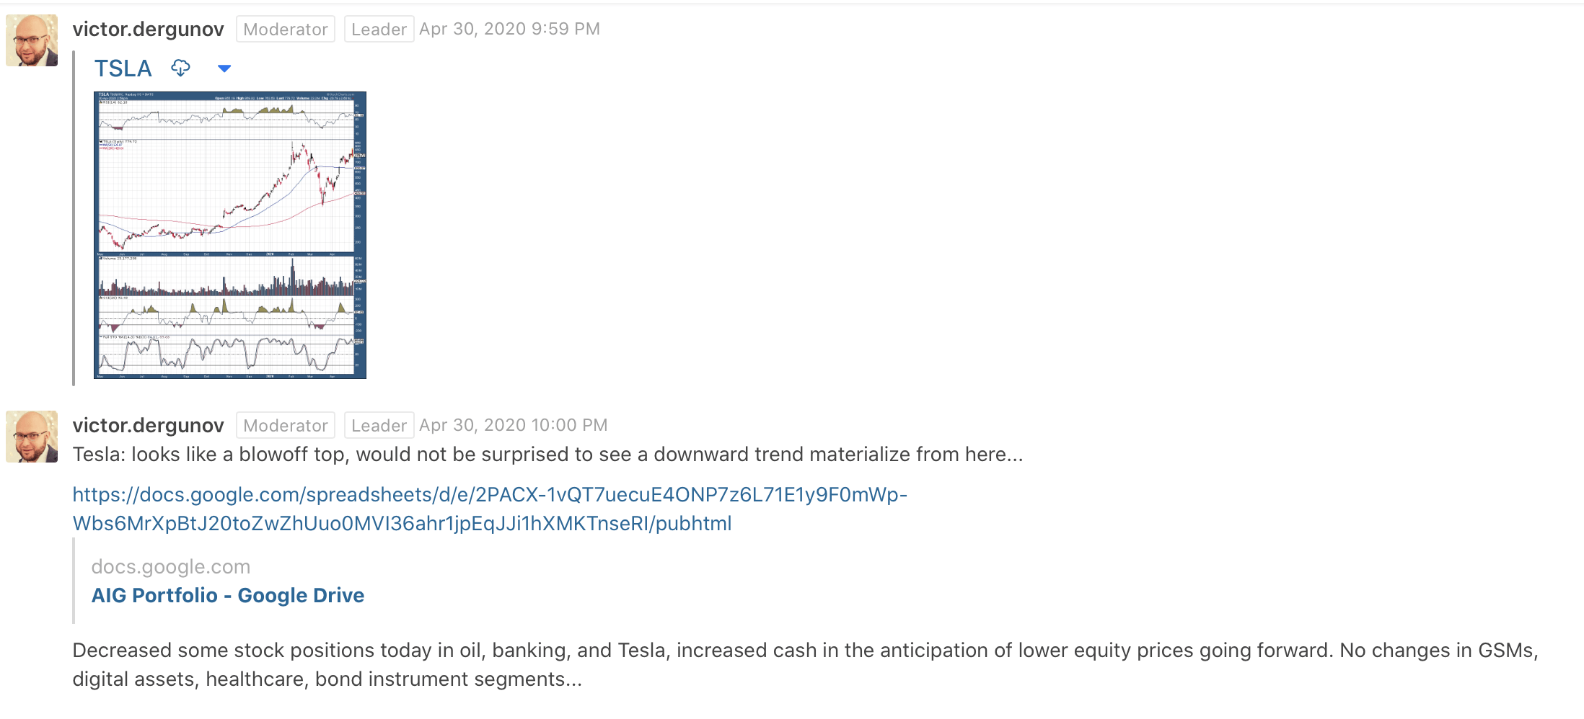The height and width of the screenshot is (719, 1584).
Task: Open the TSLA stock chart thumbnail
Action: tap(230, 235)
